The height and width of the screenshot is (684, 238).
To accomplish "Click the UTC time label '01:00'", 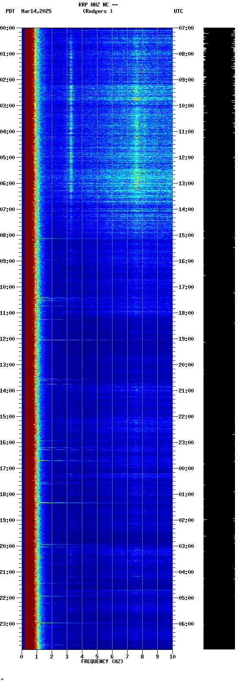I will 186,494.
